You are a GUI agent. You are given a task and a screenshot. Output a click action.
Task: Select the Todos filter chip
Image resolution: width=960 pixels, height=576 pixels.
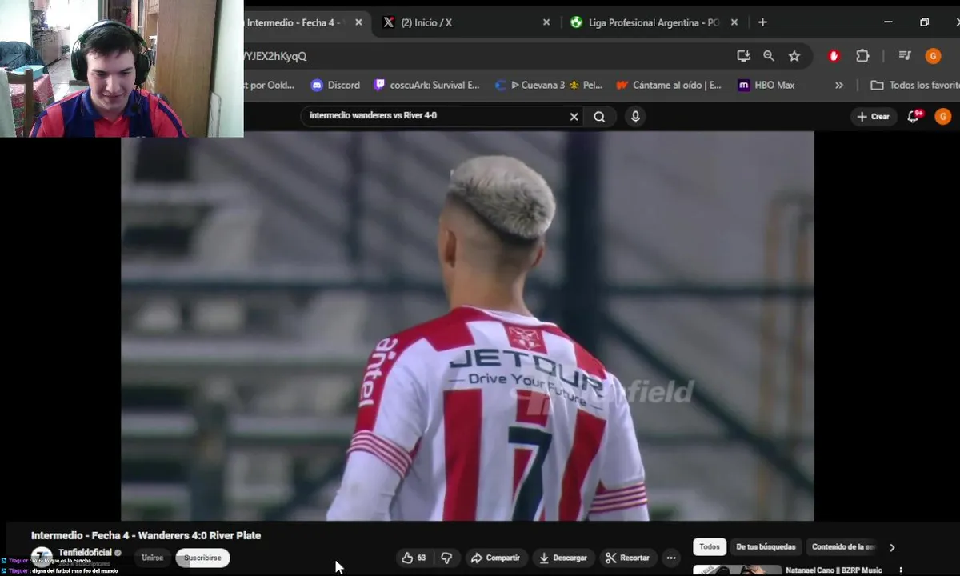pyautogui.click(x=710, y=547)
